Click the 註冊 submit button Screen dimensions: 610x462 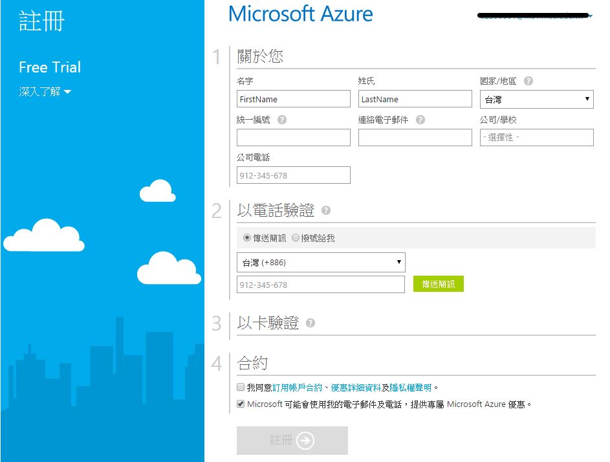[292, 441]
